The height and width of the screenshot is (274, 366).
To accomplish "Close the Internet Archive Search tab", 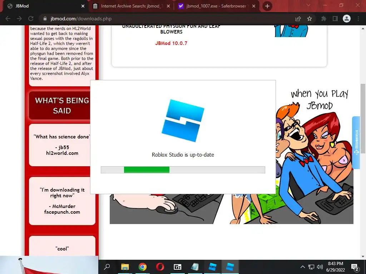I will [x=168, y=6].
